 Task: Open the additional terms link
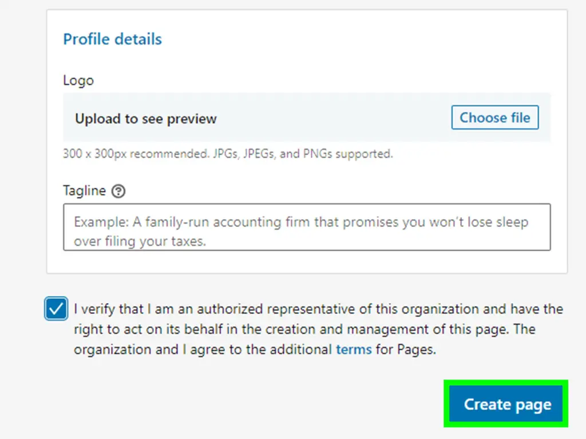[x=354, y=349]
